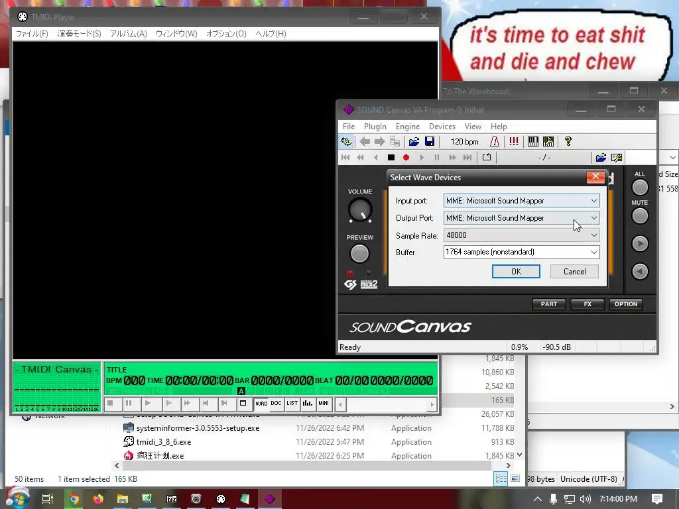Click the FX button
The image size is (679, 509).
[x=587, y=304]
